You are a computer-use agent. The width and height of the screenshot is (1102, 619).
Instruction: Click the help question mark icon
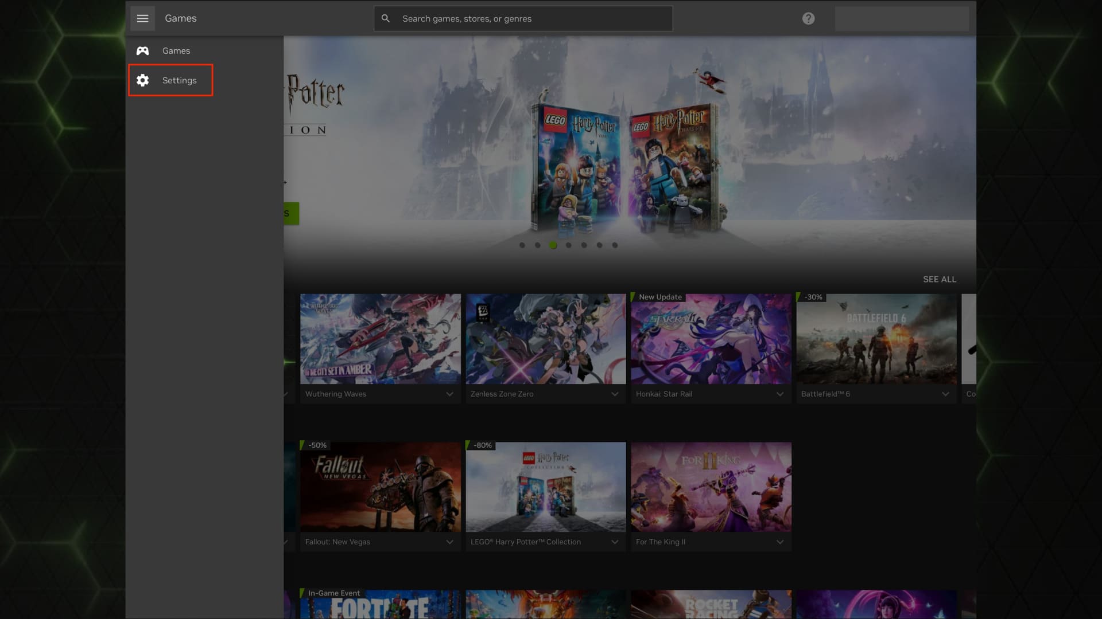(808, 18)
